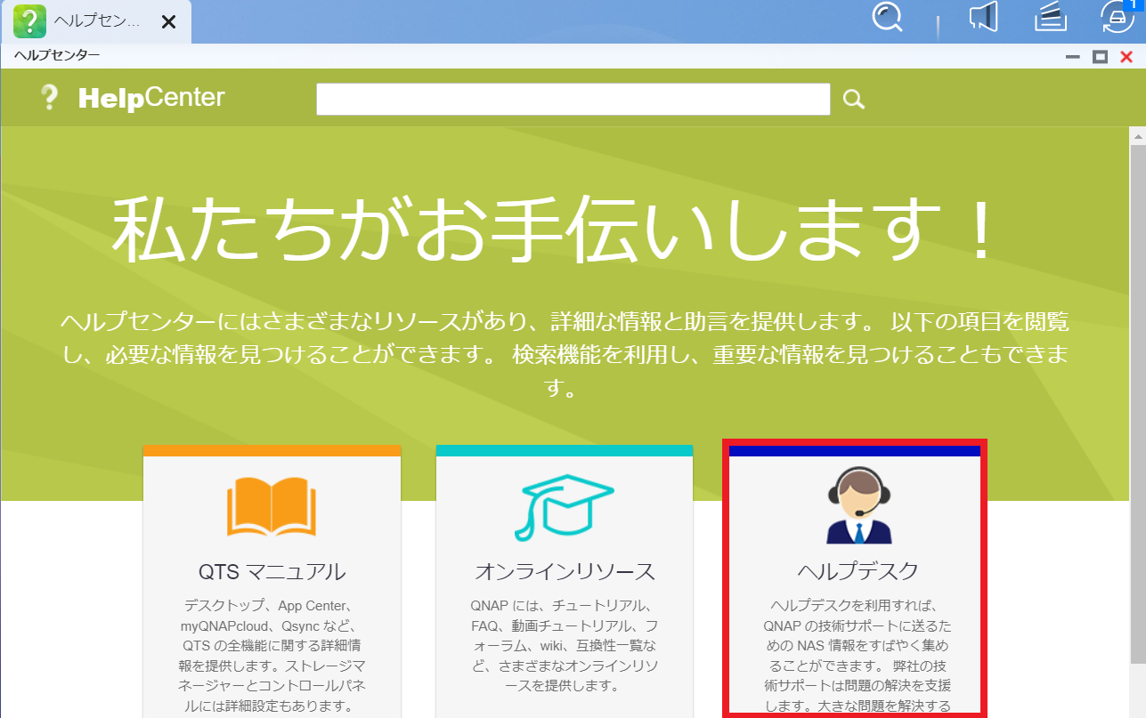
Task: Maximize the ヘルプセンター window
Action: click(x=1100, y=57)
